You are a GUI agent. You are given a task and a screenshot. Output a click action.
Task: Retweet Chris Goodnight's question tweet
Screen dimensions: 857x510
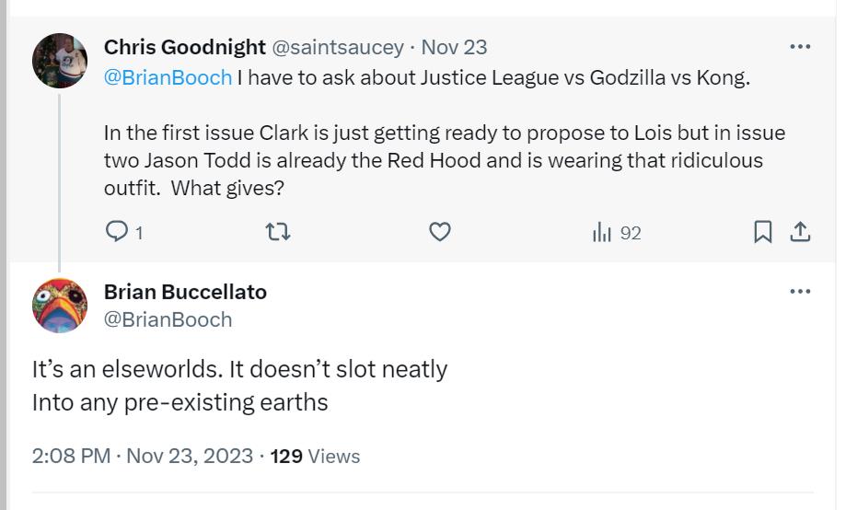point(278,232)
